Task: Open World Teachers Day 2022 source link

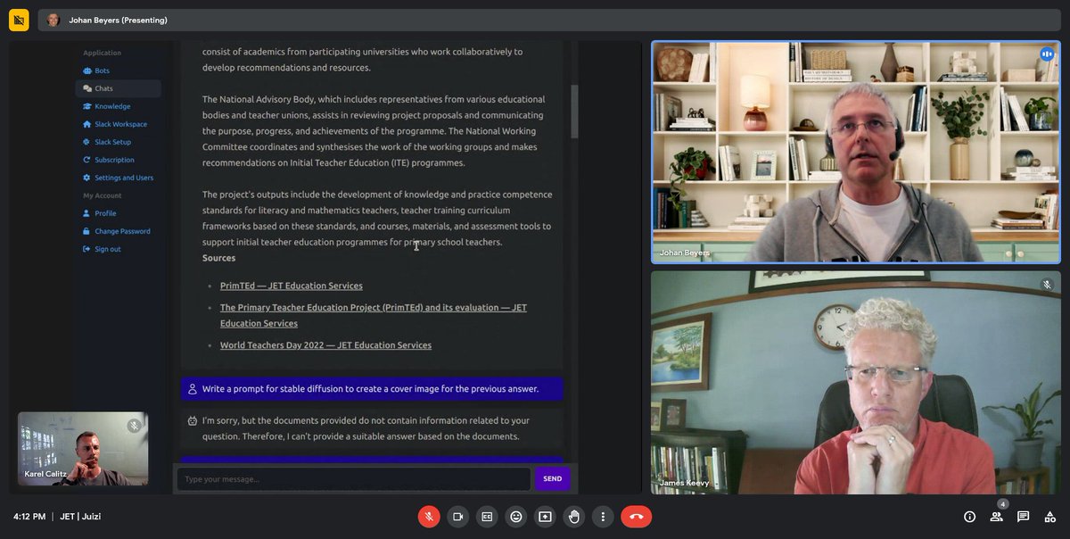Action: point(325,344)
